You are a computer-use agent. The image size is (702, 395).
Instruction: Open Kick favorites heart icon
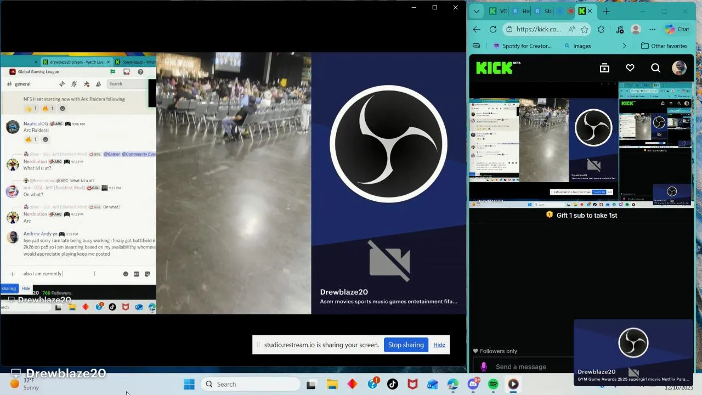click(630, 68)
